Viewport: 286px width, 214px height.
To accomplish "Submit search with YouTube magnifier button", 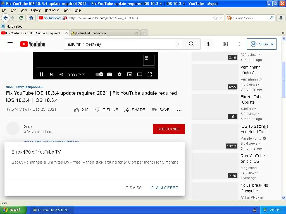I will tap(192, 44).
